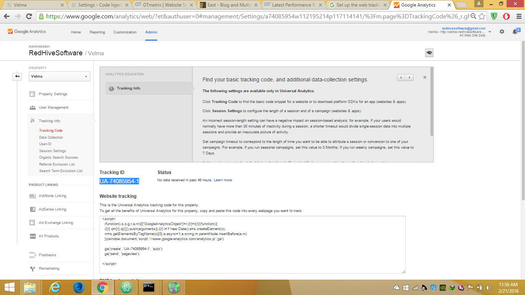Click Learn more link next to Status
The width and height of the screenshot is (525, 295).
point(223,180)
